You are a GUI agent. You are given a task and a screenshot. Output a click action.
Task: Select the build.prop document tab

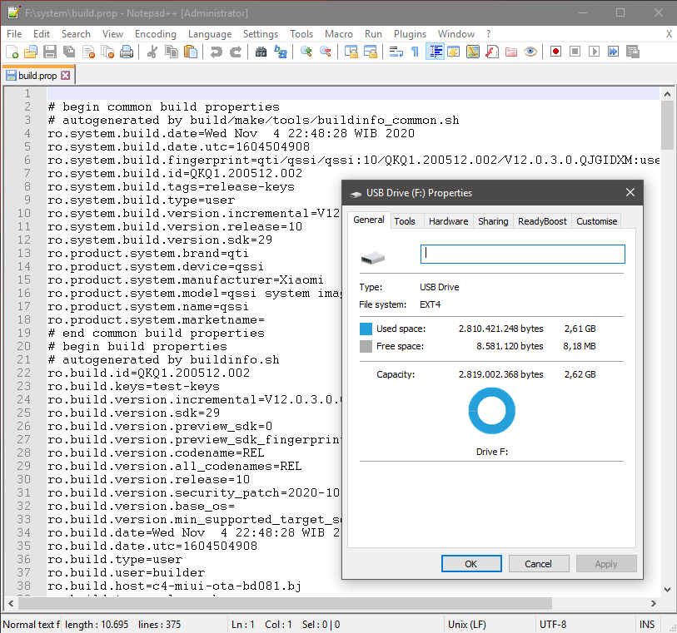coord(39,76)
